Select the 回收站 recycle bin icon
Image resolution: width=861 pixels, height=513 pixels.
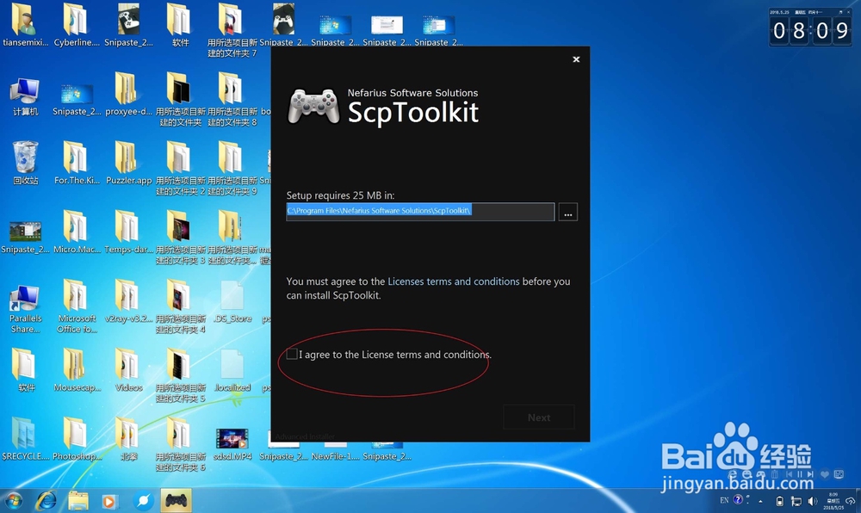(25, 163)
